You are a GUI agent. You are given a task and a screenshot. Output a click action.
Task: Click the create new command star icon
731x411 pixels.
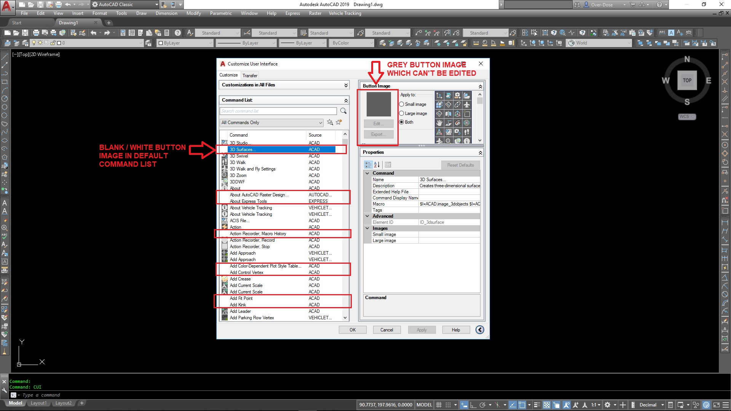[x=339, y=122]
